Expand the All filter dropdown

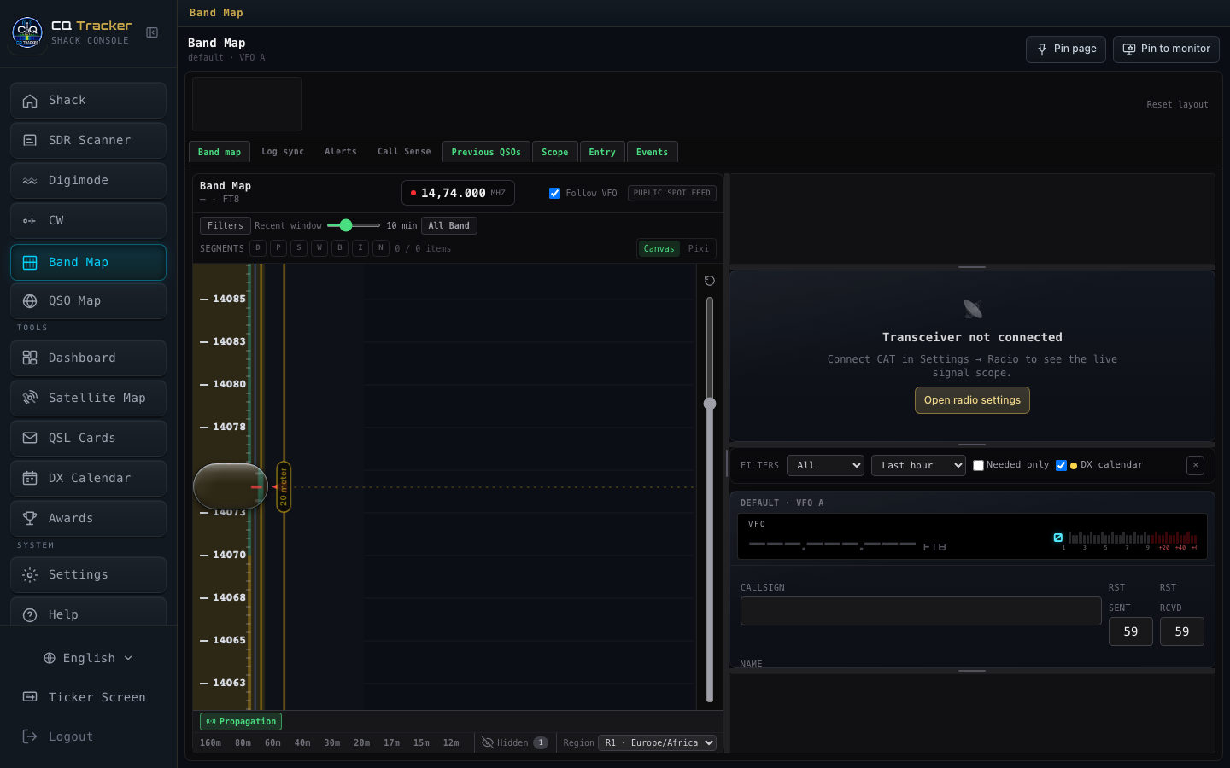[x=825, y=465]
